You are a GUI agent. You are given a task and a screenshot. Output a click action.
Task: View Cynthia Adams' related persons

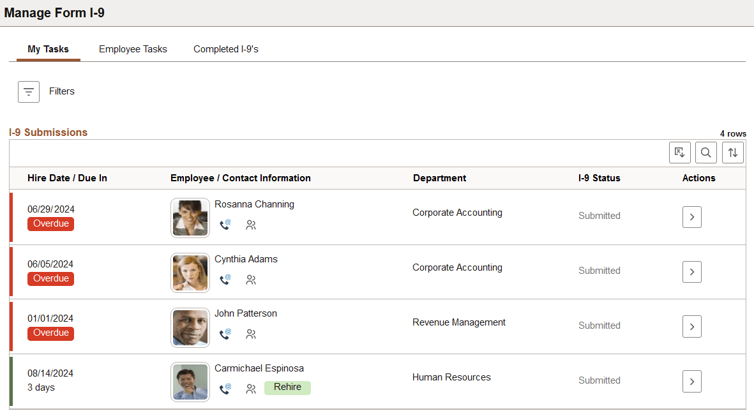251,280
